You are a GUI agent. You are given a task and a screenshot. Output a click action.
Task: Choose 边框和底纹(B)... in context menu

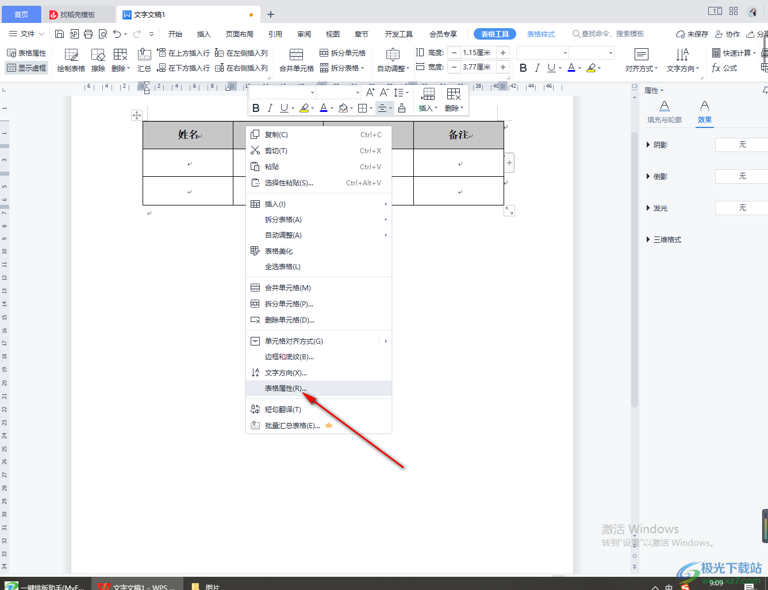[318, 357]
